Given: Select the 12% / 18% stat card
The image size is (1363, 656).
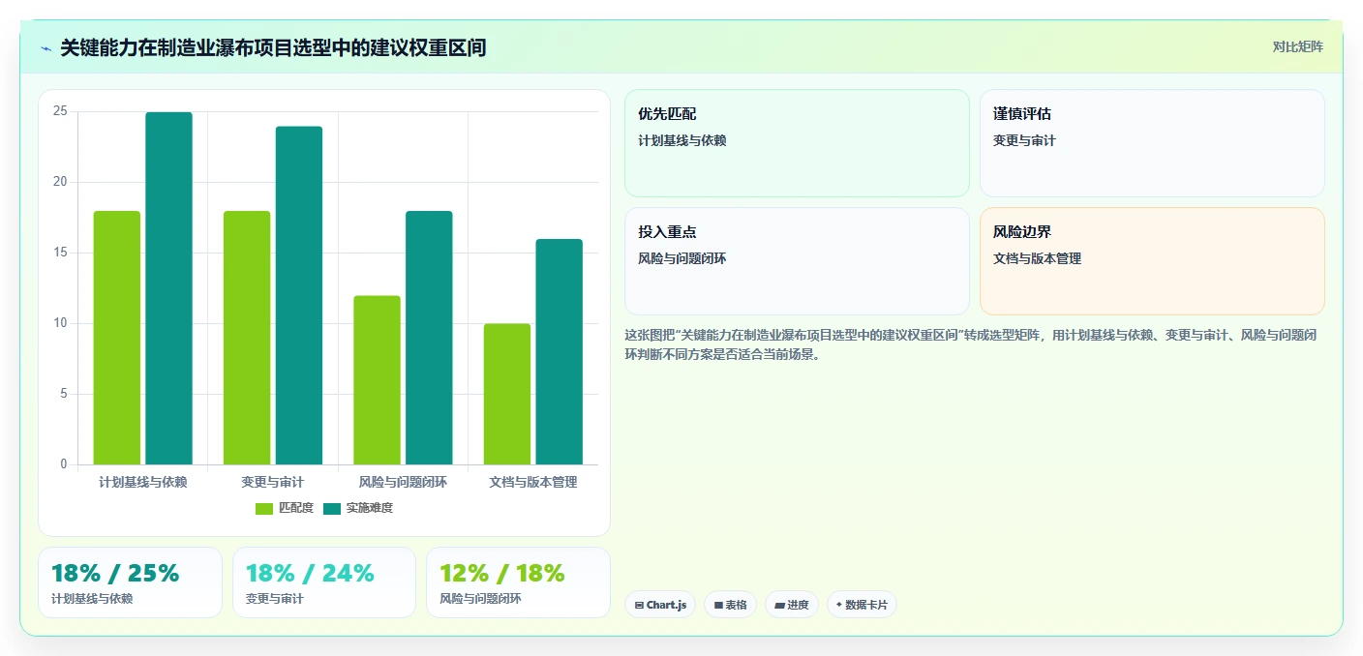Looking at the screenshot, I should point(518,582).
